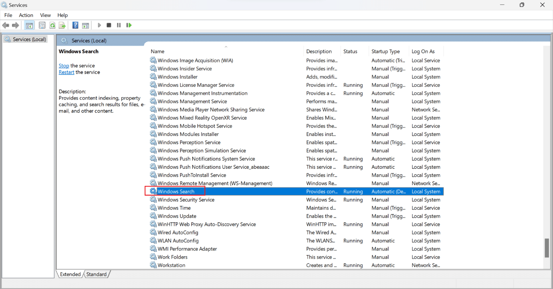
Task: Select Windows Image Acquisition (WIA) service
Action: pyautogui.click(x=296, y=60)
